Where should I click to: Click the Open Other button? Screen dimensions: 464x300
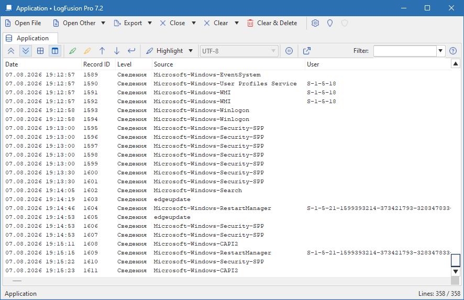(x=74, y=23)
